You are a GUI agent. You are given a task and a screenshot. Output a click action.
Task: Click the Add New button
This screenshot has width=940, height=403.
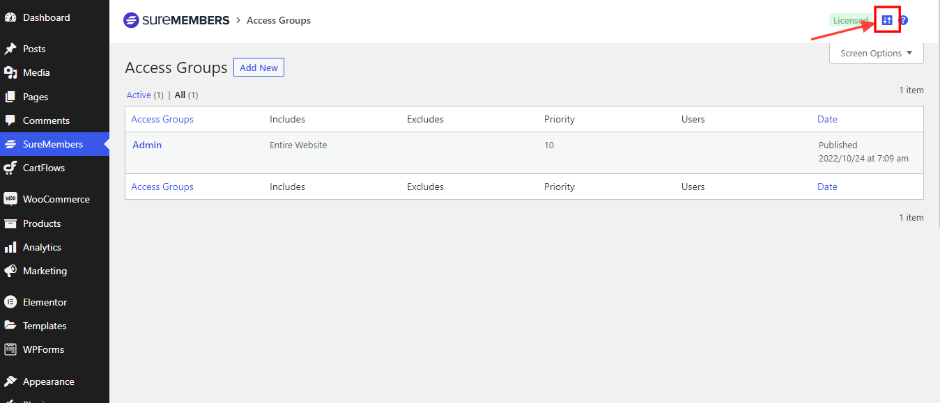(x=259, y=68)
